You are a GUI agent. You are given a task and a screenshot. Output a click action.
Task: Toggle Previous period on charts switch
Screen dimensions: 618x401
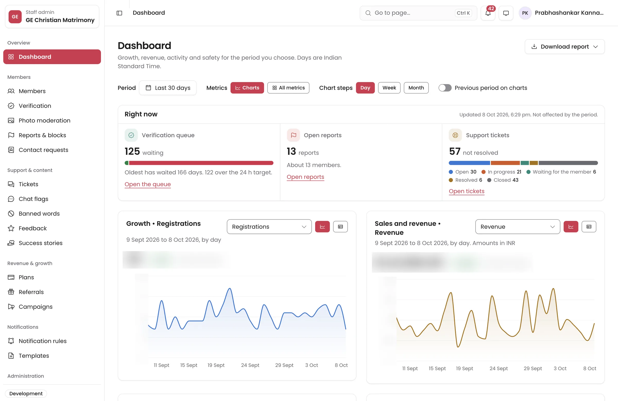click(445, 88)
